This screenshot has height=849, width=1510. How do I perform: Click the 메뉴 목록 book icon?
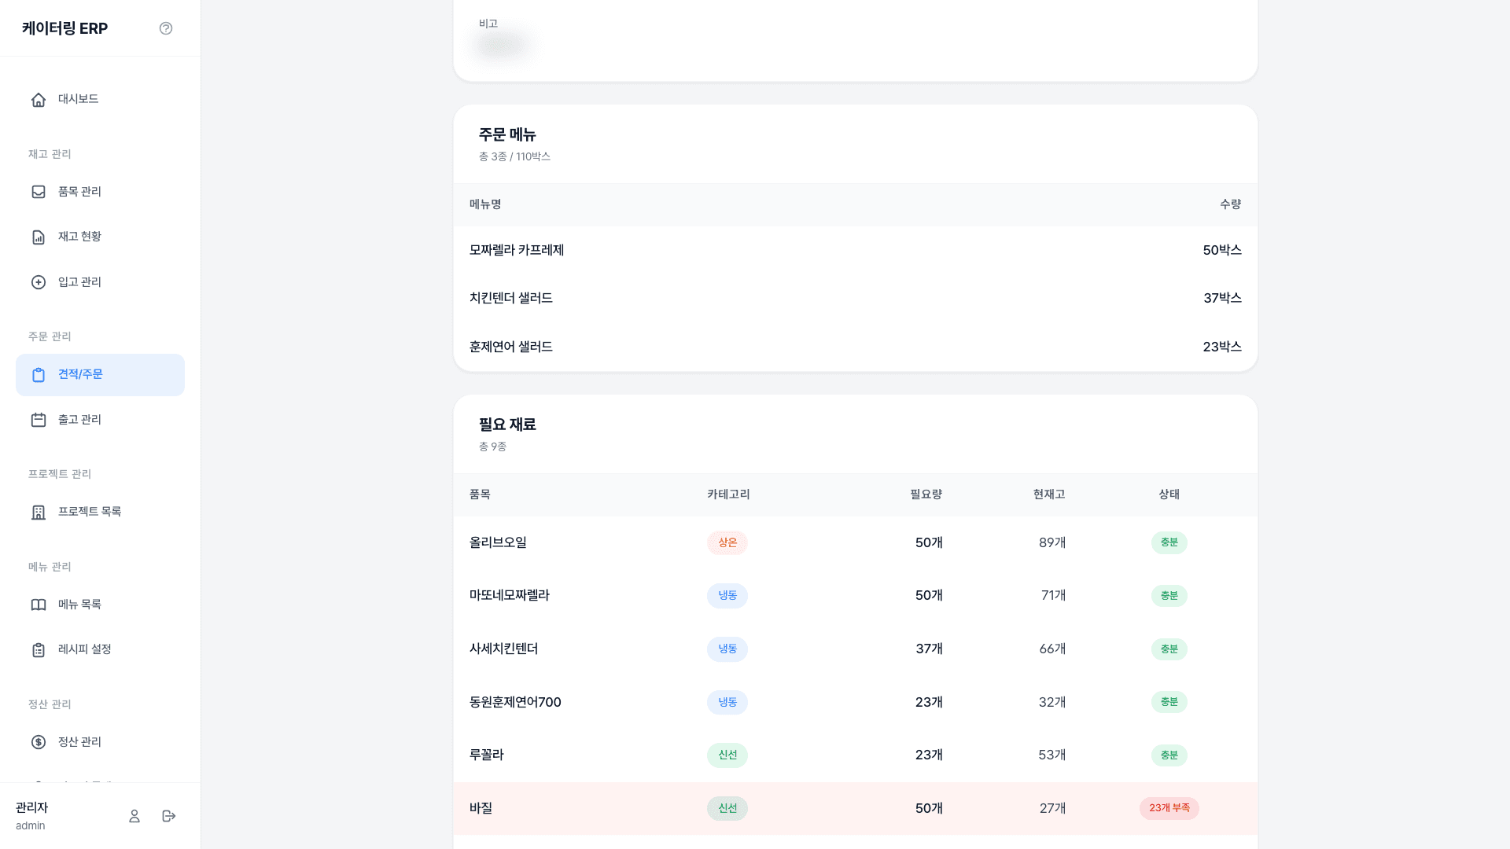[39, 605]
